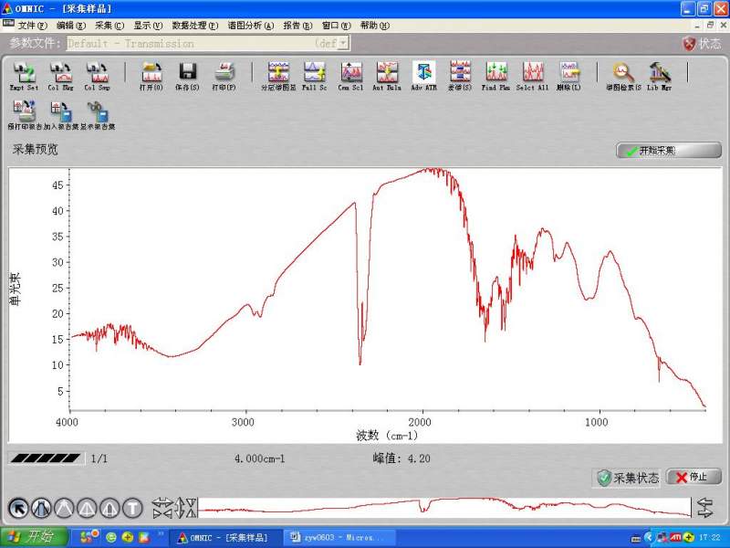Click the 加入报告集 add to report notebook icon

61,115
